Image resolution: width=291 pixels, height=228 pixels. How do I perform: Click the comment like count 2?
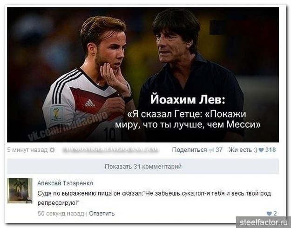pyautogui.click(x=275, y=214)
